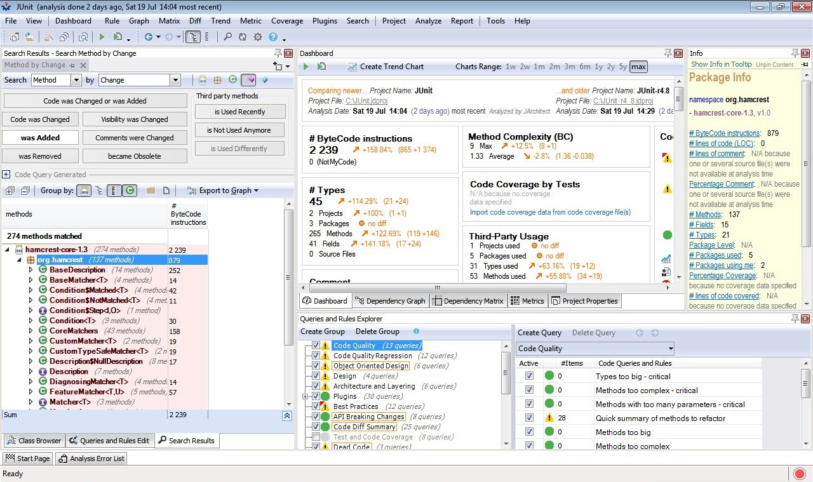
Task: Uncheck Active for Methods too complex - critical
Action: 529,390
